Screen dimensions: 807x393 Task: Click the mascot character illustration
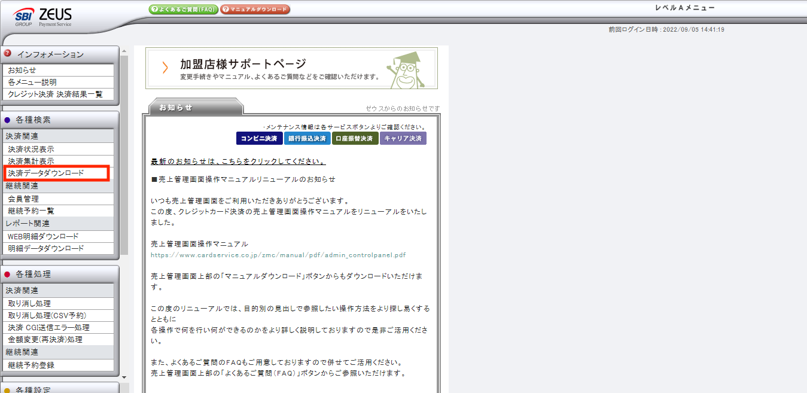click(407, 69)
